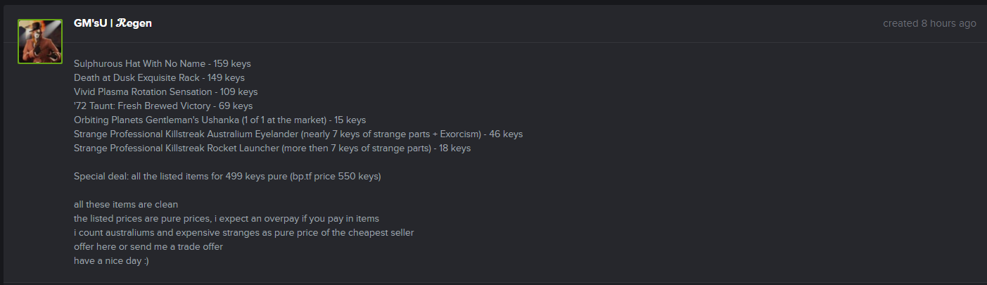987x285 pixels.
Task: Click the 'all these items are clean' line
Action: coord(126,205)
